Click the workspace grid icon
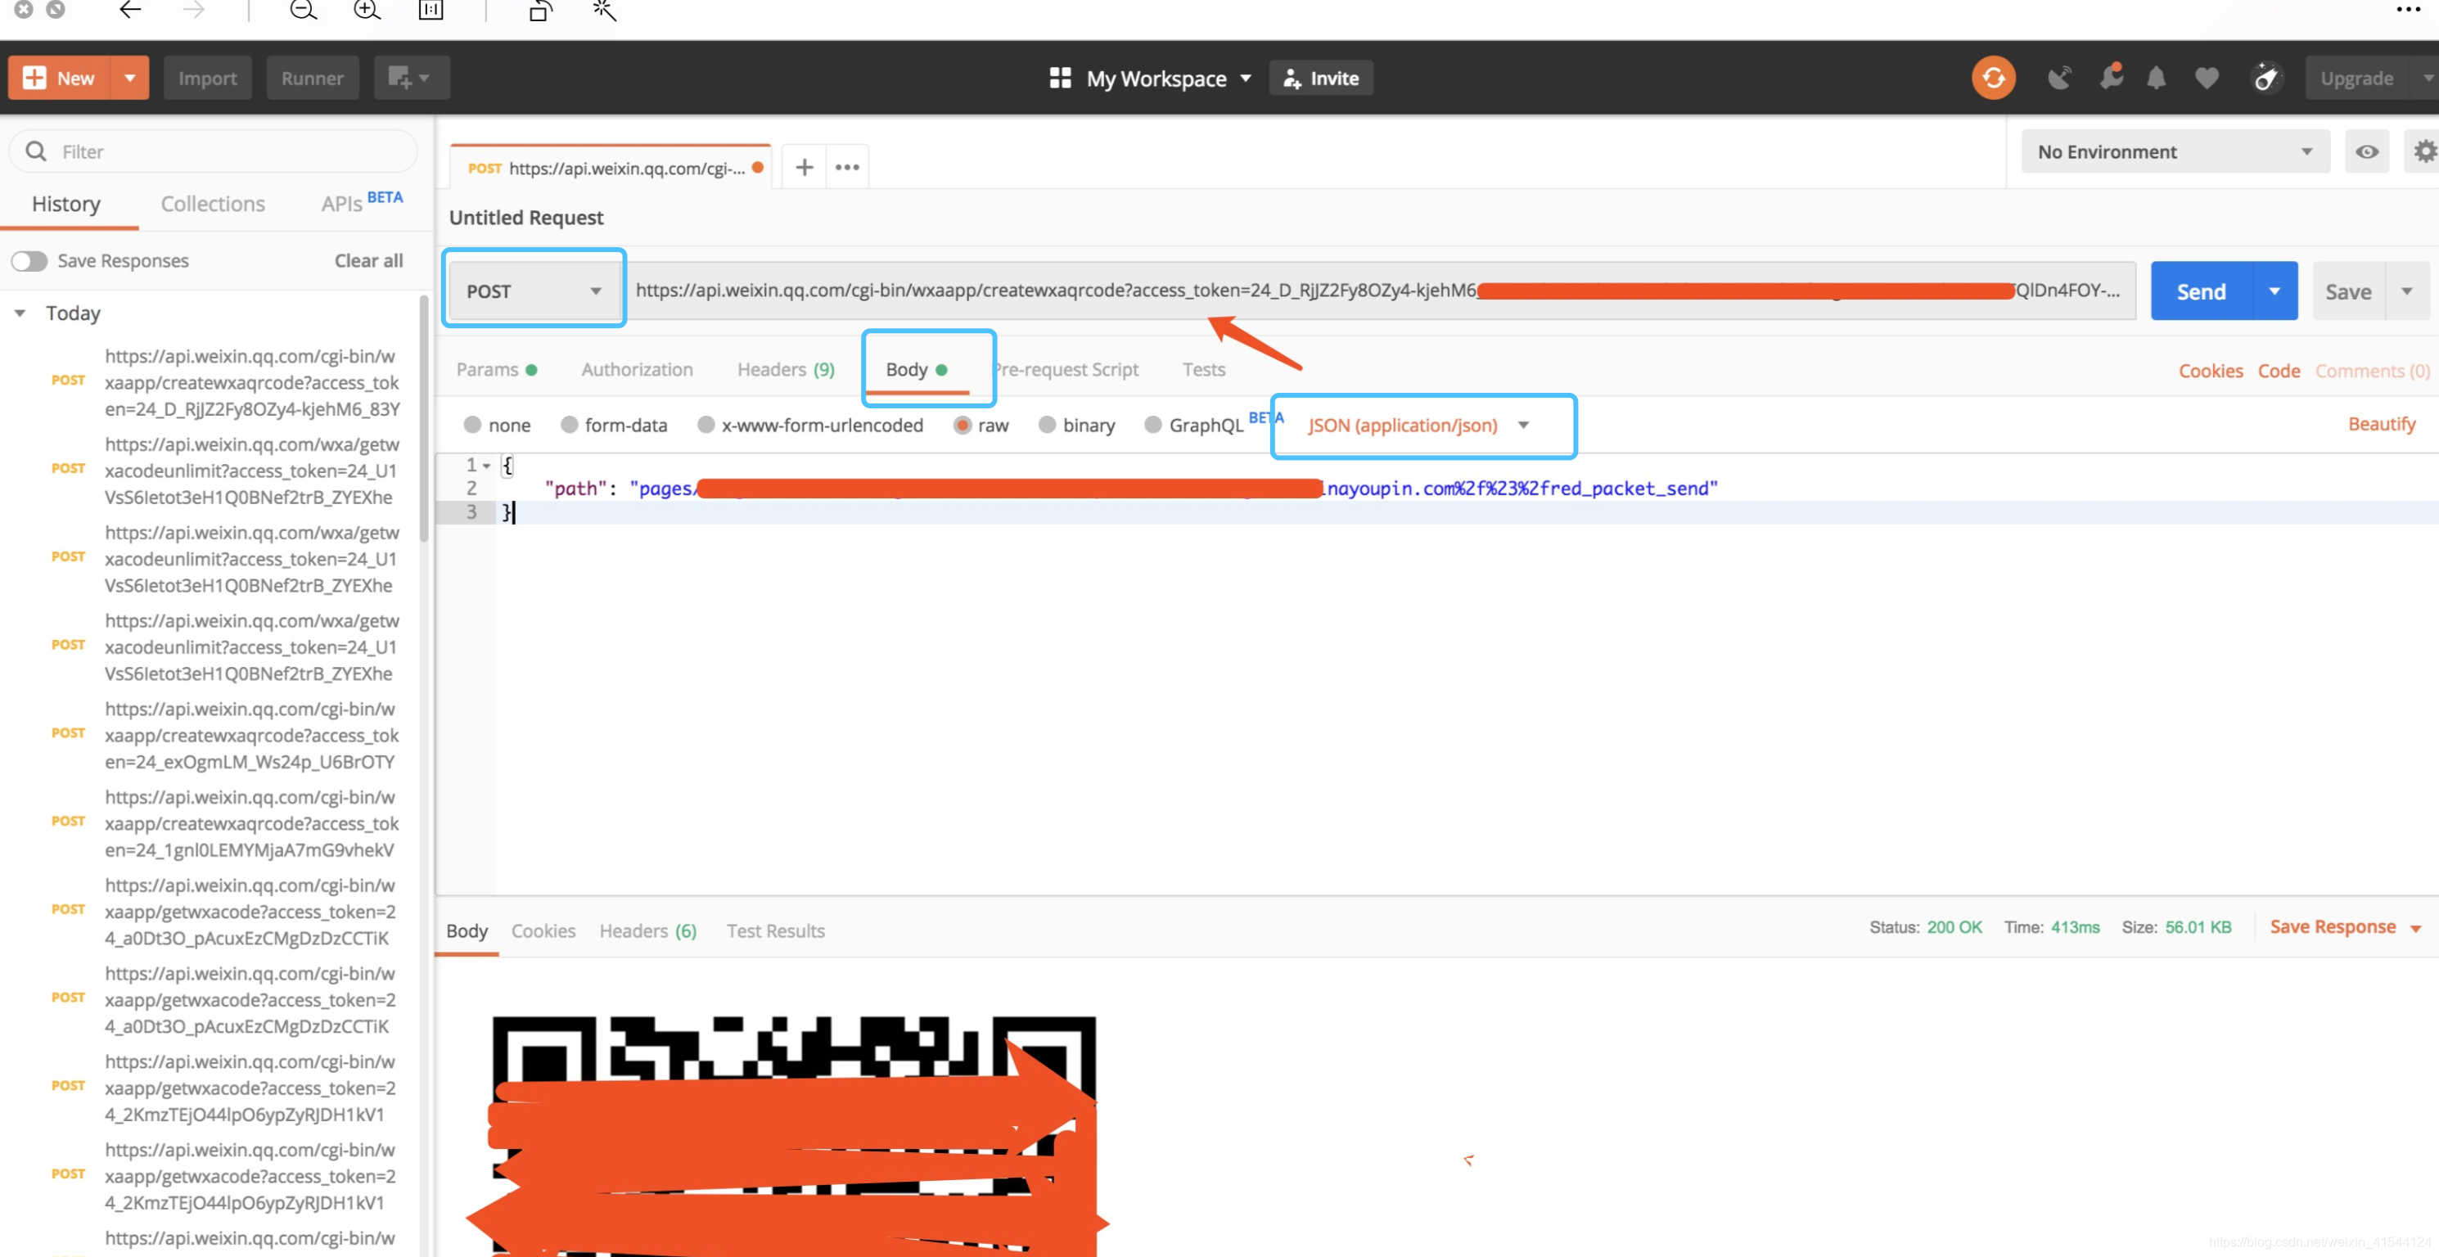Image resolution: width=2439 pixels, height=1257 pixels. pyautogui.click(x=1059, y=78)
